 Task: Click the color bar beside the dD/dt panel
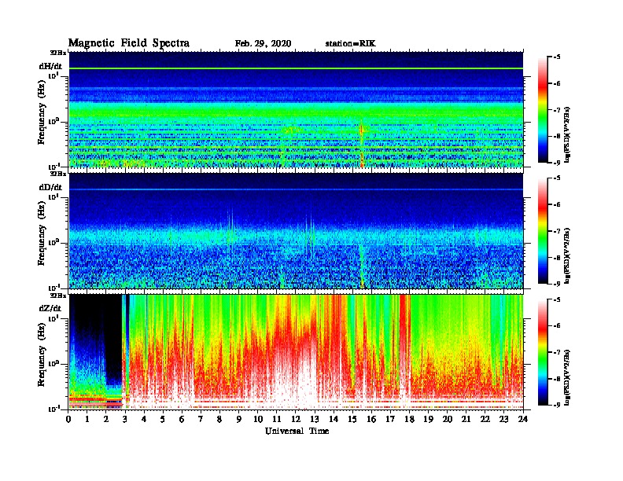[543, 231]
